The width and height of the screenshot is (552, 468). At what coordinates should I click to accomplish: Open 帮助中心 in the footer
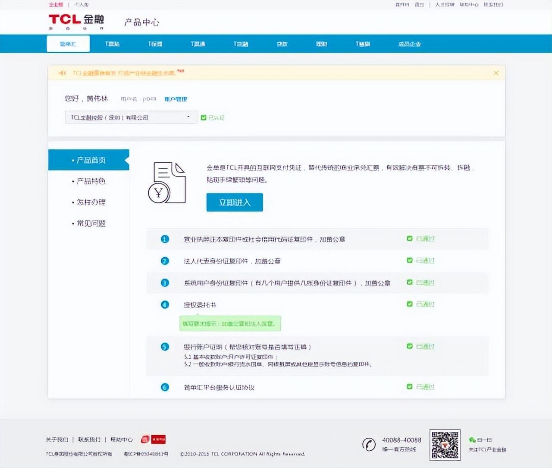pos(122,440)
